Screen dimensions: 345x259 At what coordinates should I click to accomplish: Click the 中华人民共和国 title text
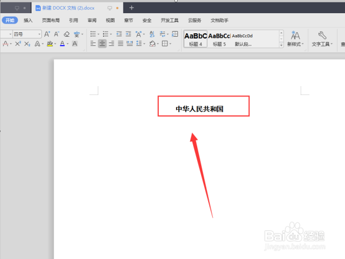tap(200, 109)
